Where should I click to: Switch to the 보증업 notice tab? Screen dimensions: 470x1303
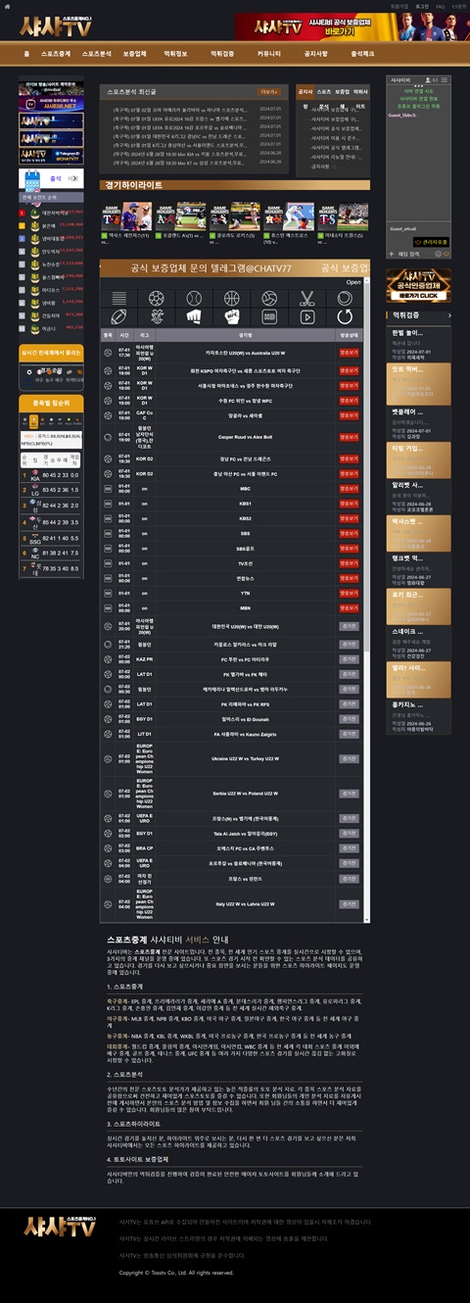342,91
